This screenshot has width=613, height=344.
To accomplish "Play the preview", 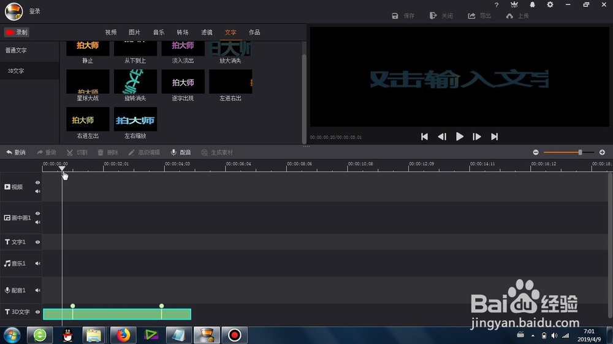I will (x=460, y=136).
